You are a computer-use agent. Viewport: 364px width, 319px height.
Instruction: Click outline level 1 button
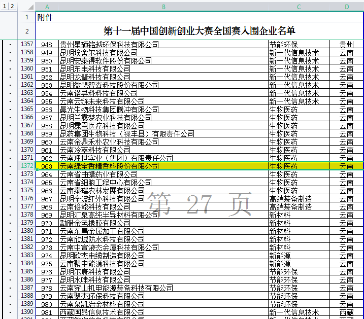(x=5, y=6)
